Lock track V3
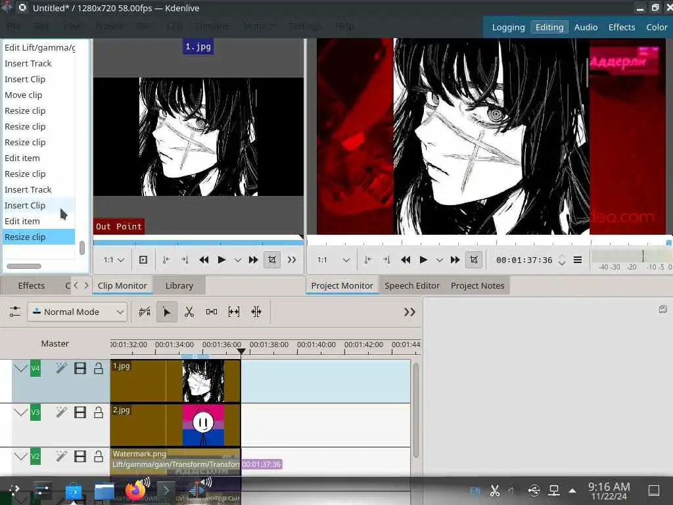 click(x=99, y=412)
